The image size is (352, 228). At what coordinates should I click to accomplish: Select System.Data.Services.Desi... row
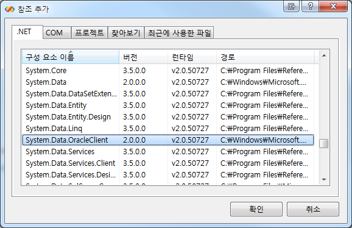pyautogui.click(x=168, y=175)
